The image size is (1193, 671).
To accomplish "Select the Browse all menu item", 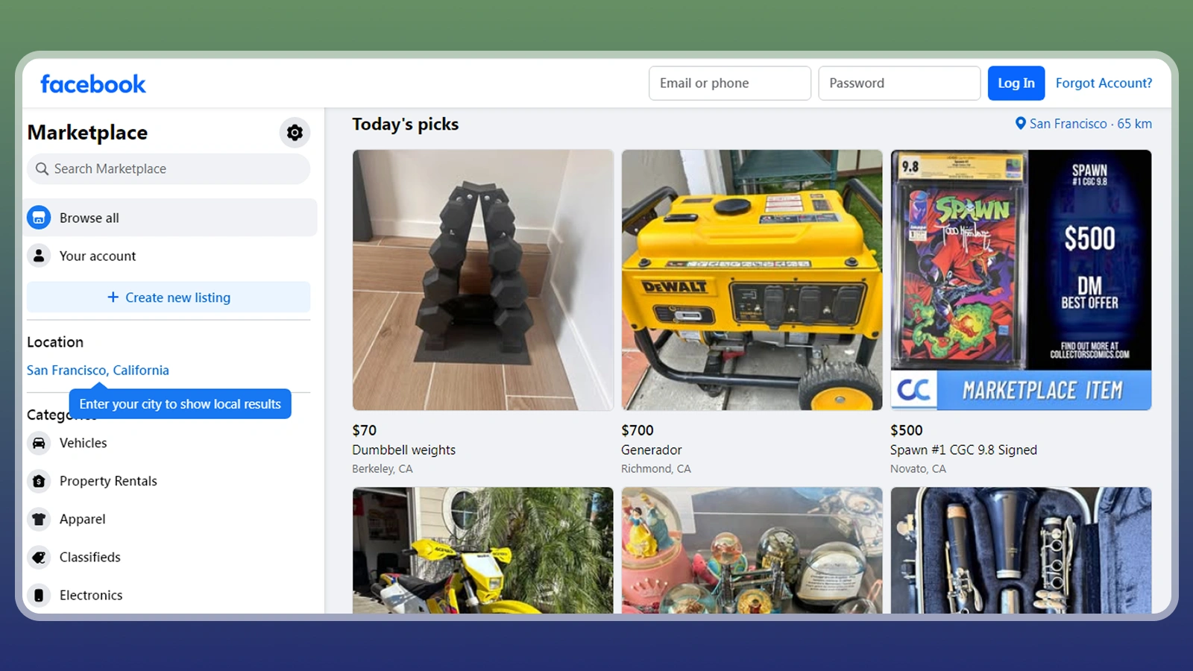I will (171, 218).
